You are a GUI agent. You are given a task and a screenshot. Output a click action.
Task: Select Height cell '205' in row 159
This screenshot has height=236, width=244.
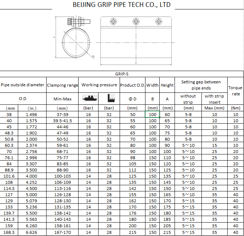(x=167, y=226)
